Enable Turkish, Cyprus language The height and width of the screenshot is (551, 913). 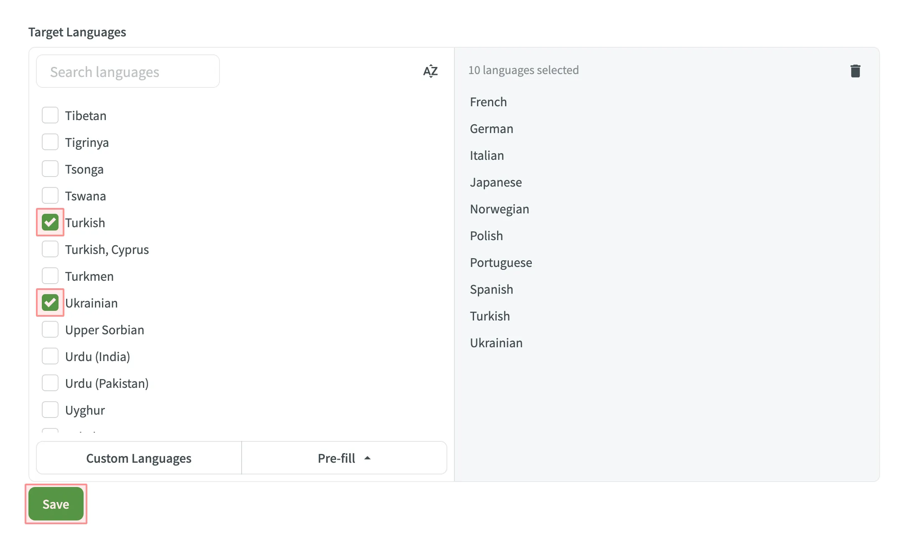(x=50, y=249)
